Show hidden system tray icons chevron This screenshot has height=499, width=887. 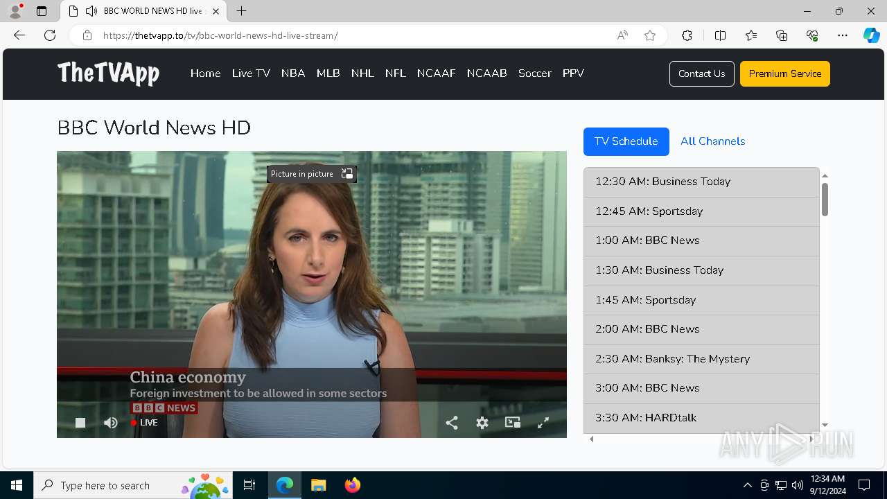point(747,485)
